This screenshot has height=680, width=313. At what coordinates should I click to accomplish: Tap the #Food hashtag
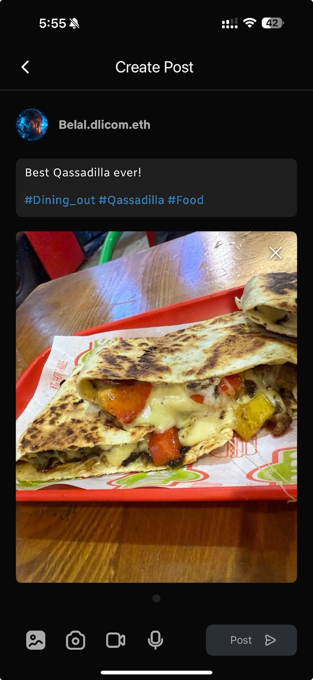coord(186,200)
